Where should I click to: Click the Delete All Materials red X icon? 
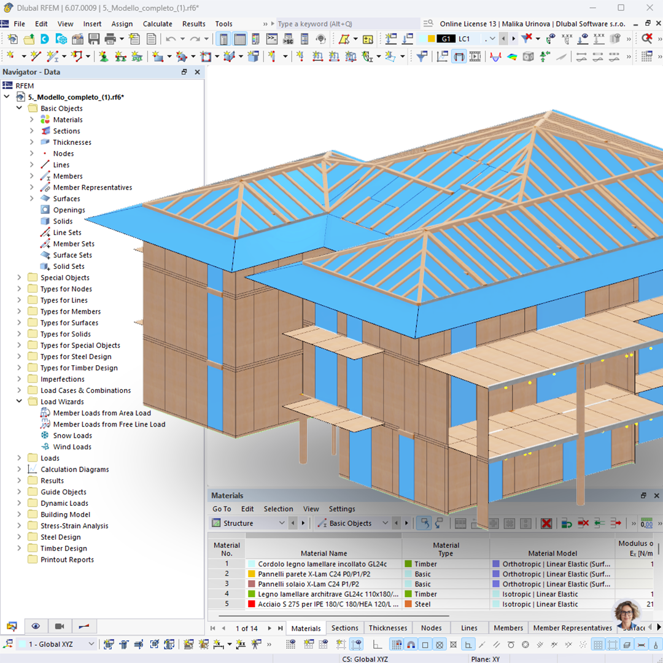tap(546, 523)
